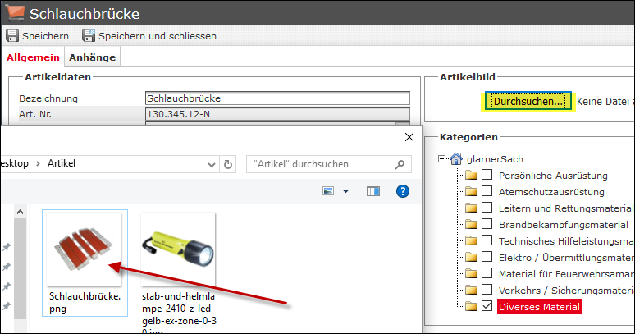This screenshot has height=334, width=635.
Task: Click the file dialog scroll up arrow
Action: (20, 212)
